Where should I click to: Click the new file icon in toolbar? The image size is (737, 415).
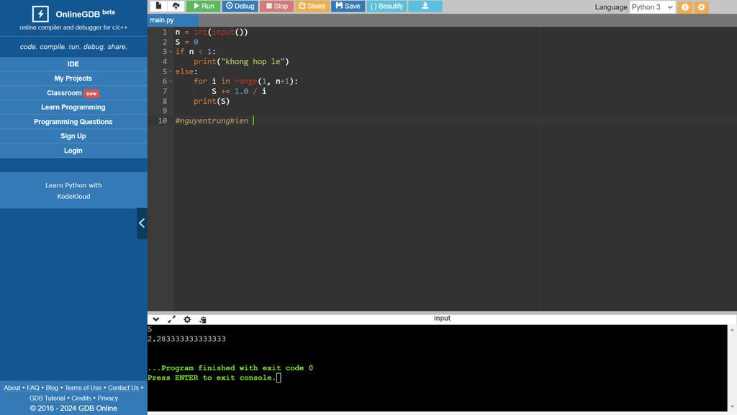point(158,6)
